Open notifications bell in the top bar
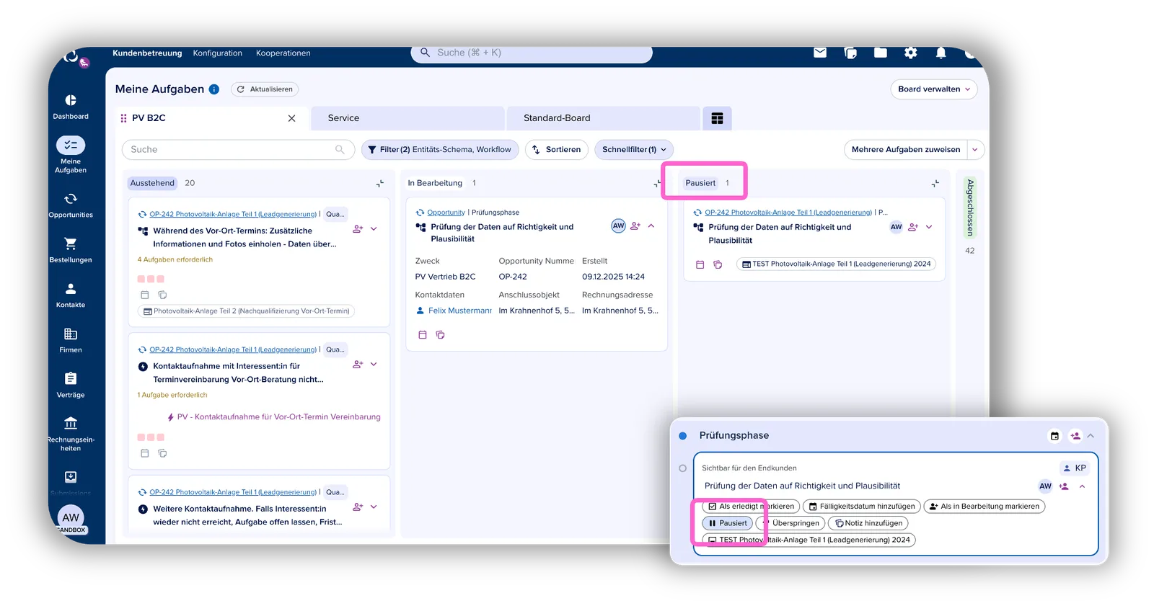 (x=941, y=53)
